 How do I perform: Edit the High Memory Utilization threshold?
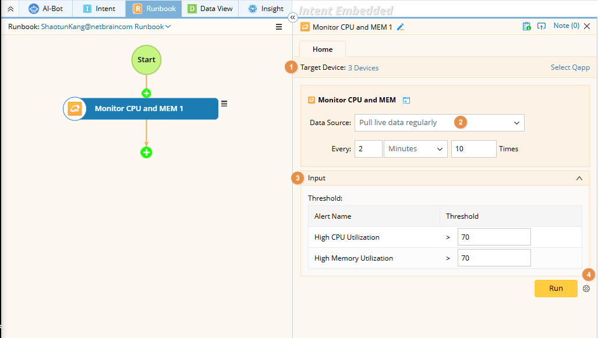(494, 258)
